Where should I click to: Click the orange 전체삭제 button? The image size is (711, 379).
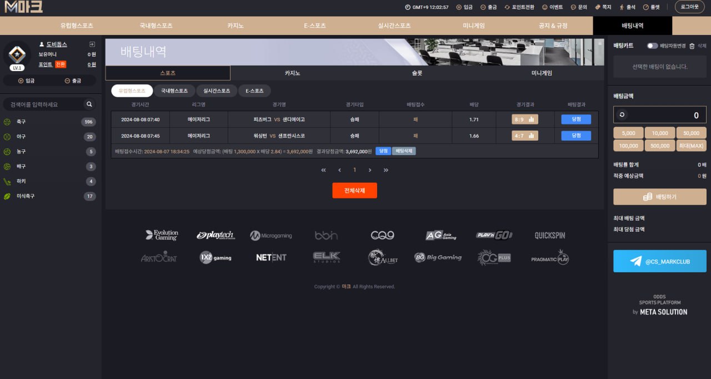[x=354, y=191]
